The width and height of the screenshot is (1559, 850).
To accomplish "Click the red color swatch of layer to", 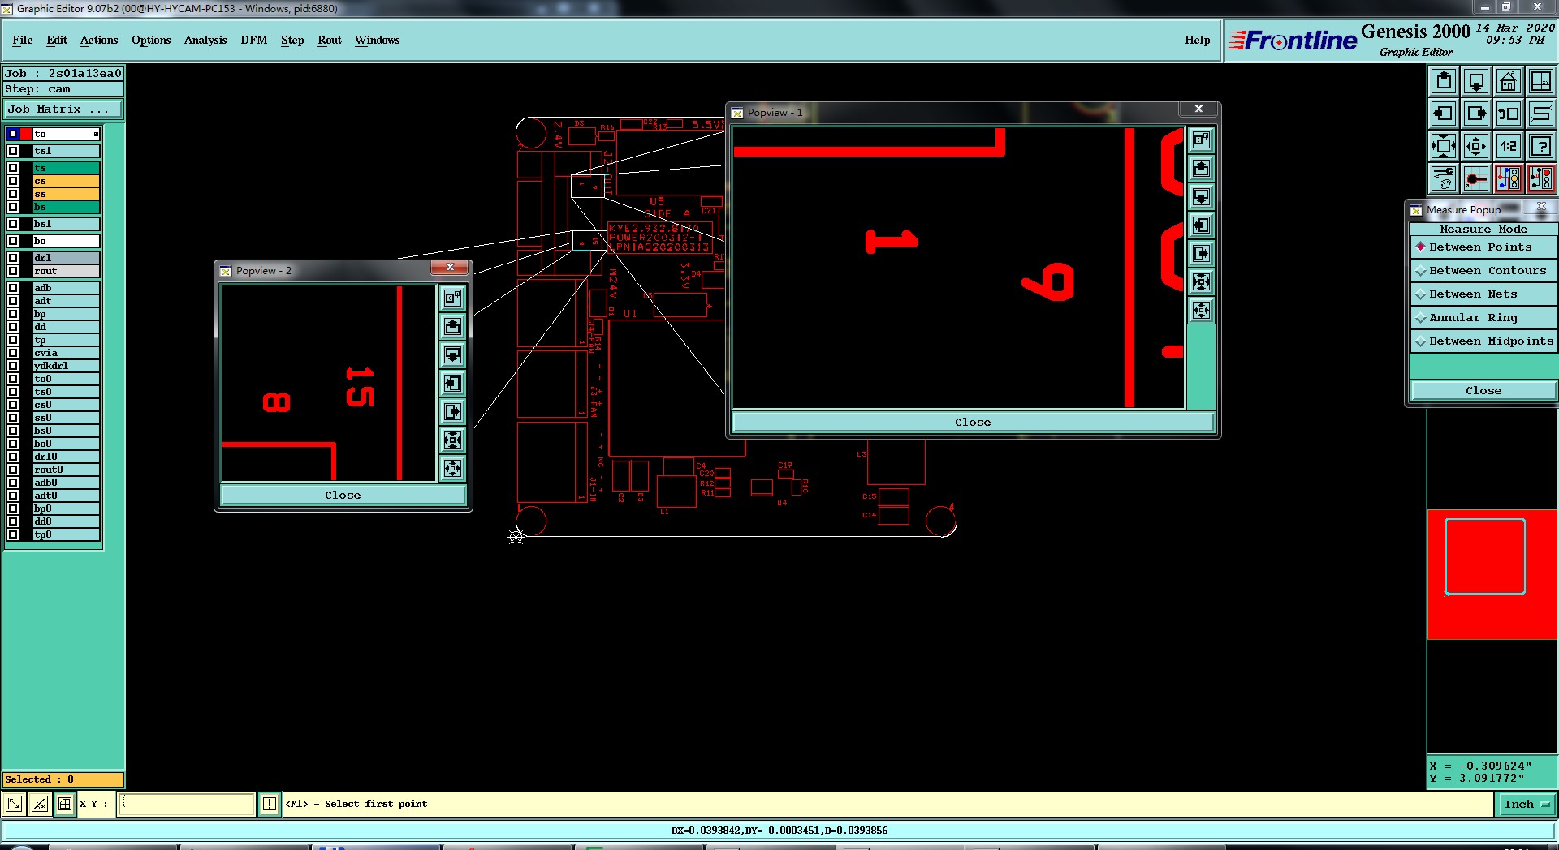I will coord(26,134).
